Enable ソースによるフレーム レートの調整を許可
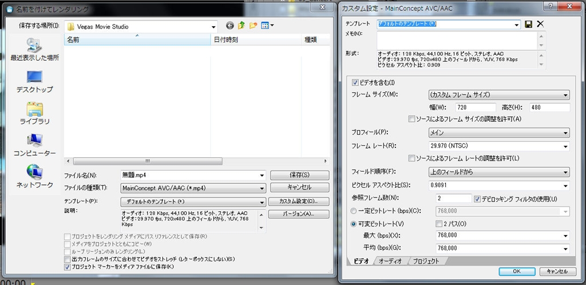The image size is (586, 285). tap(412, 158)
